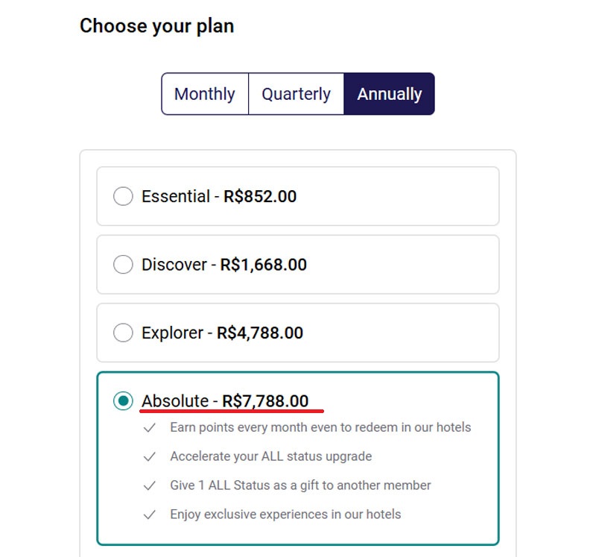Switch to the Quarterly billing tab
Image resolution: width=596 pixels, height=557 pixels.
click(296, 94)
